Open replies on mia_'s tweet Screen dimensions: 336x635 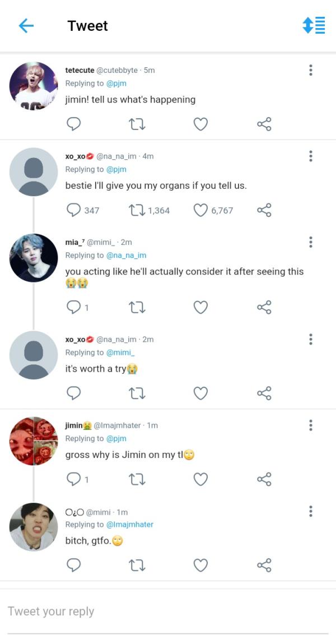coord(74,307)
